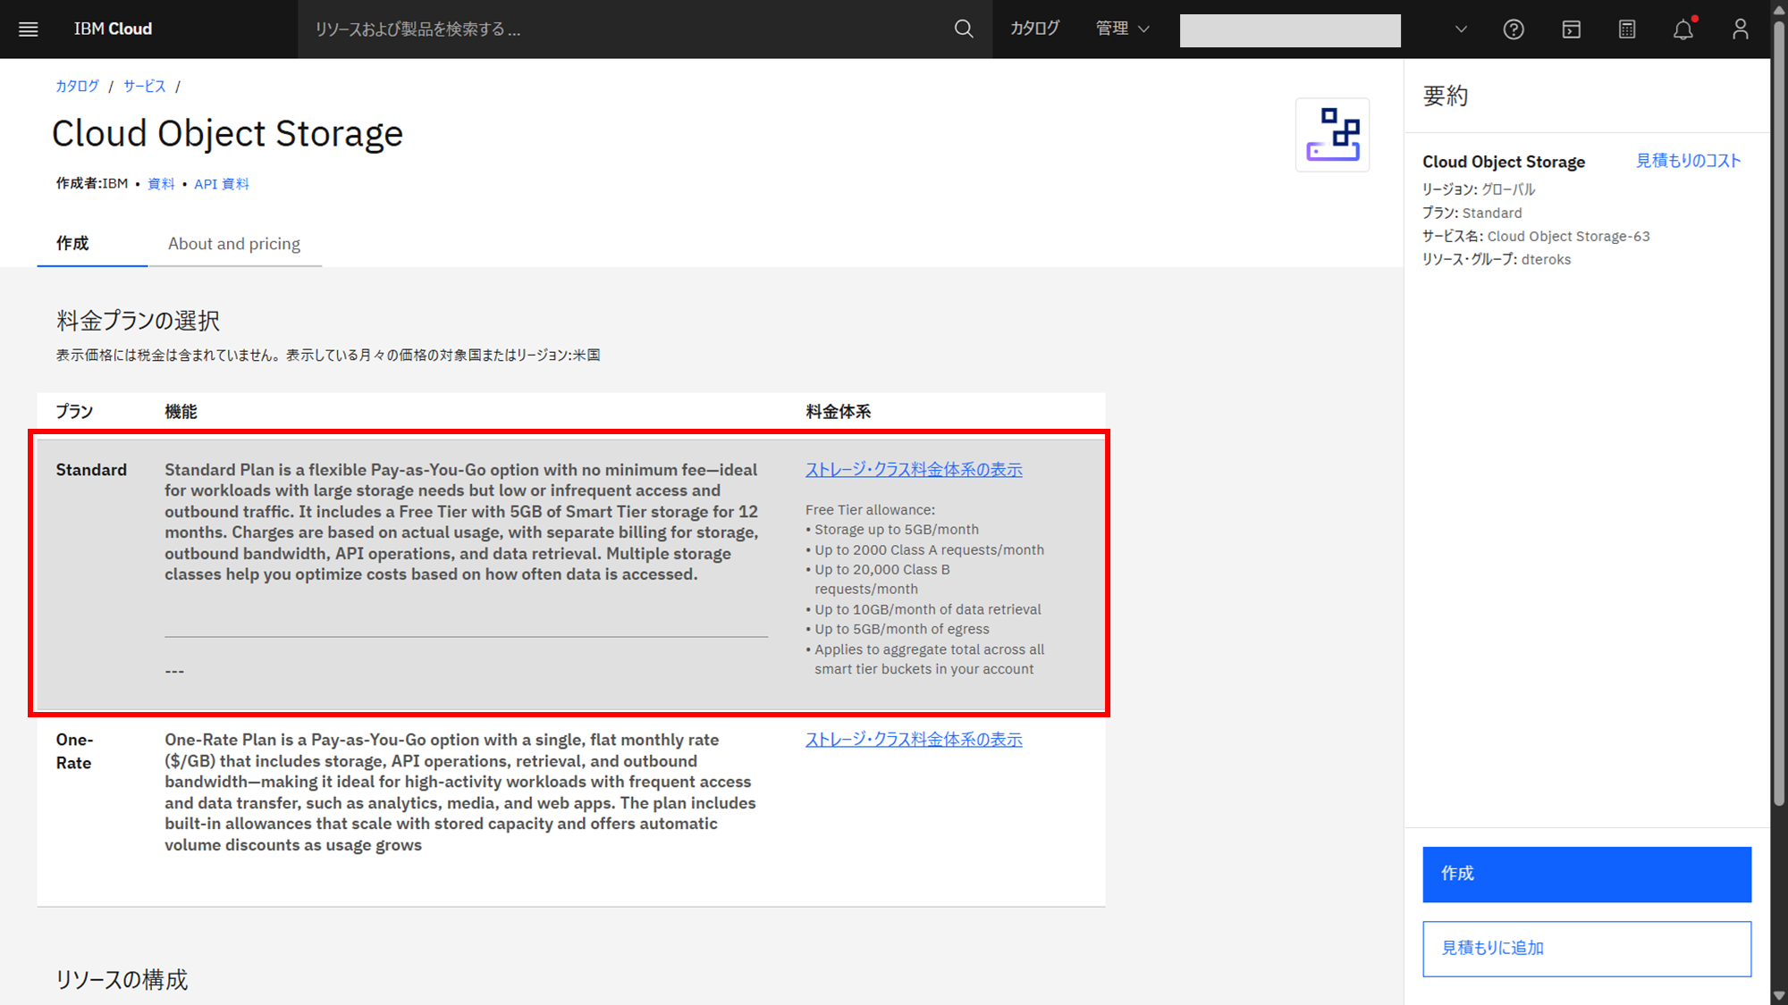Click the Cloud Object Storage service logo
Screen dimensions: 1788x1005
[1332, 135]
